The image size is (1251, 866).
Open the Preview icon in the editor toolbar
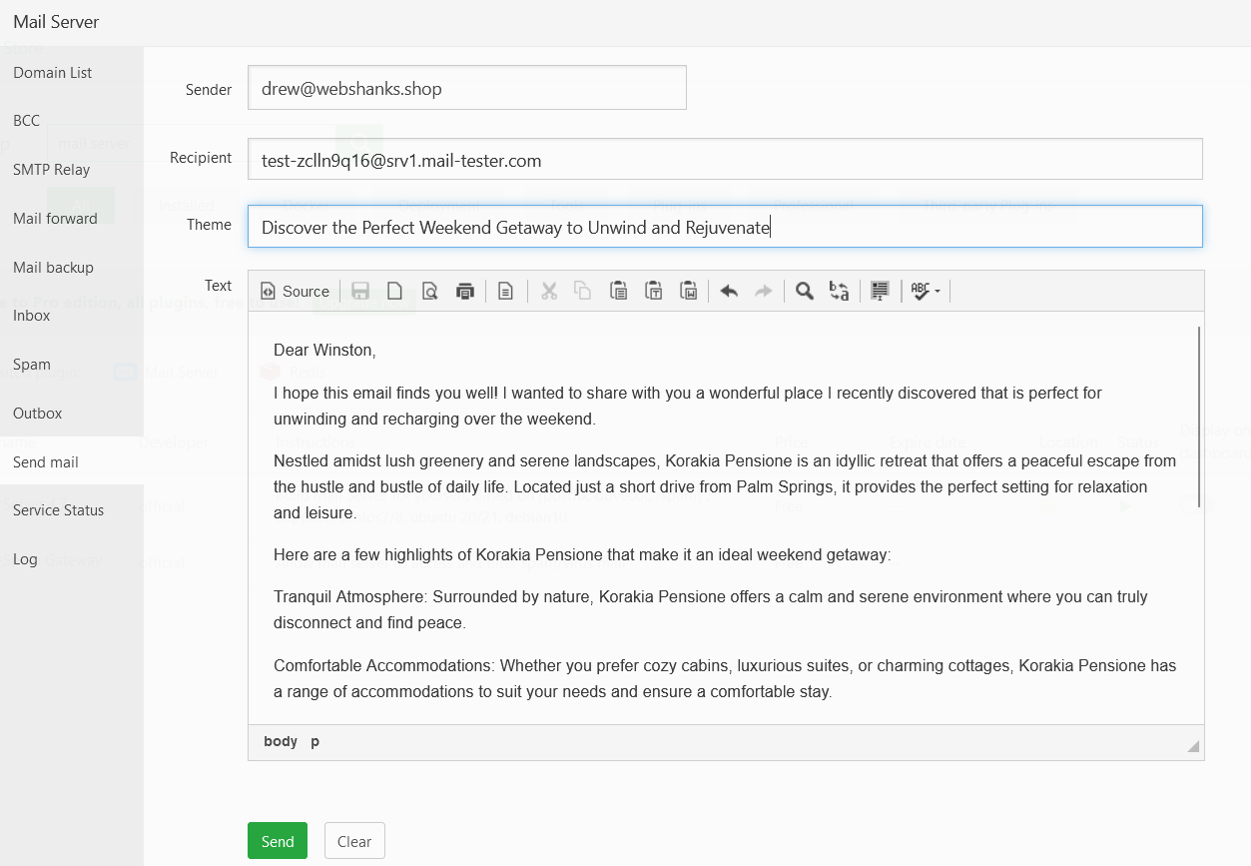pyautogui.click(x=429, y=291)
